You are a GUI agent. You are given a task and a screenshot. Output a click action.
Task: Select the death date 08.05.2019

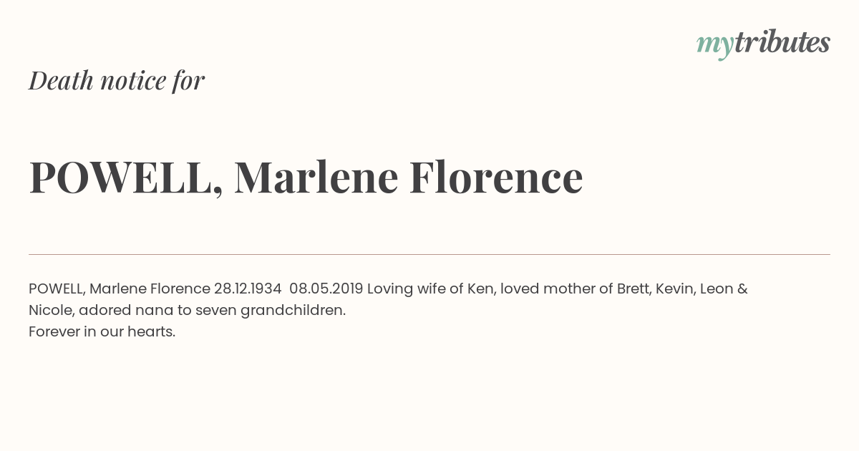[326, 289]
